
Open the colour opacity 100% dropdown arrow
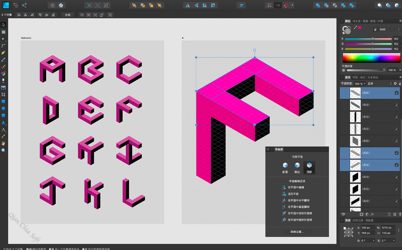400,70
